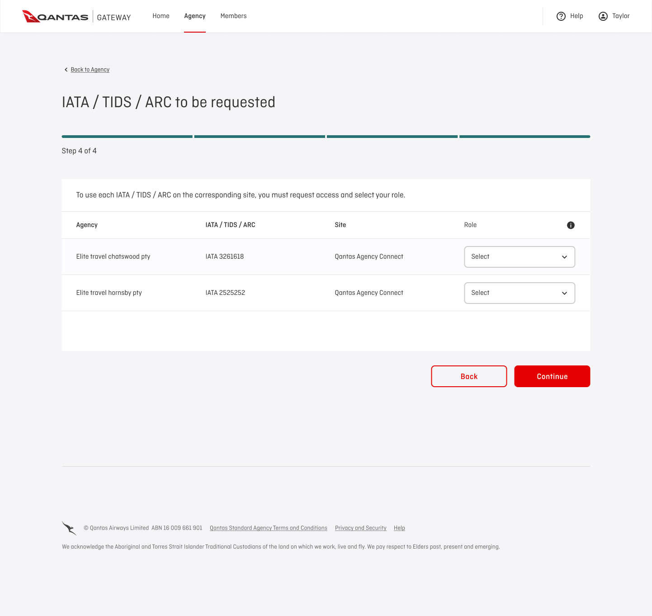Click the IATA 2525252 cell
This screenshot has height=616, width=652.
[225, 293]
